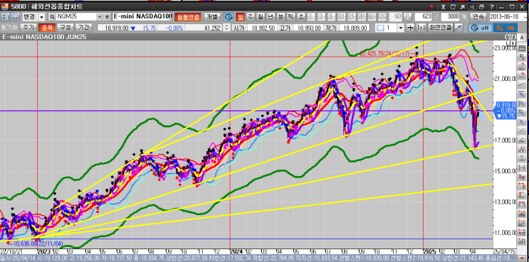Open the NQM25 symbol dropdown arrow
The width and height of the screenshot is (529, 262).
100,17
